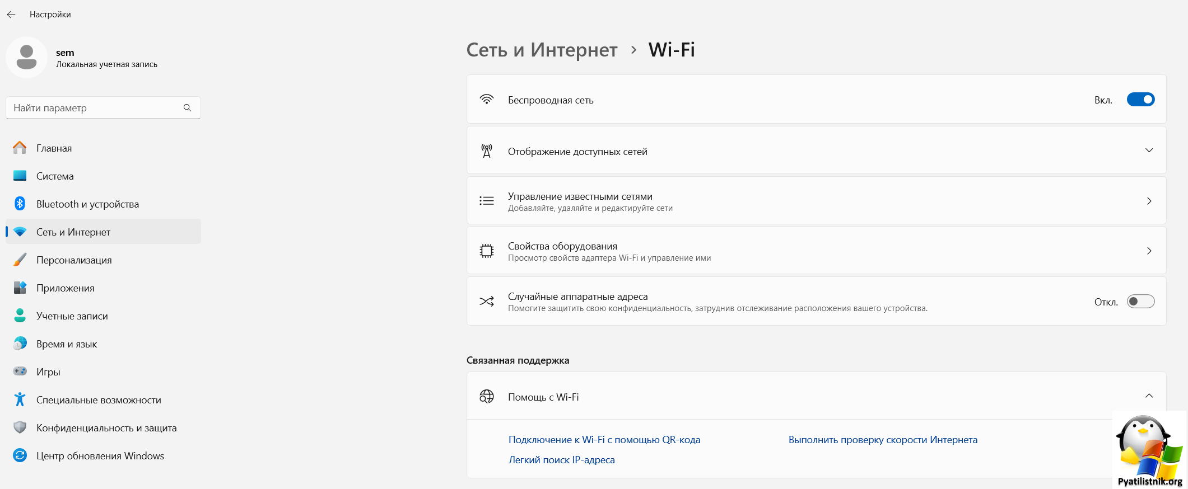Click the Настройки window title
The width and height of the screenshot is (1188, 489).
tap(50, 15)
